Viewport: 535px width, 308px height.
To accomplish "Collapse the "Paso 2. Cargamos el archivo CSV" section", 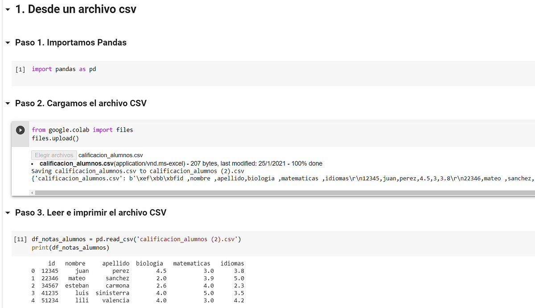I will [x=8, y=103].
